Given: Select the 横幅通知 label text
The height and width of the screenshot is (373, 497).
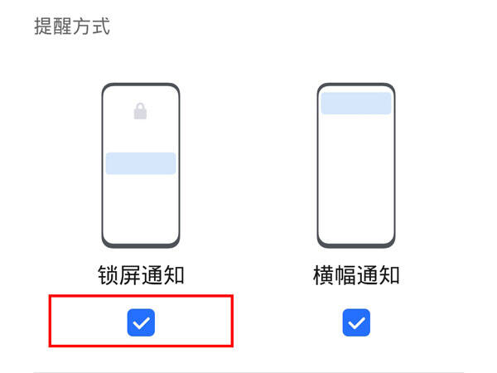Looking at the screenshot, I should click(356, 275).
